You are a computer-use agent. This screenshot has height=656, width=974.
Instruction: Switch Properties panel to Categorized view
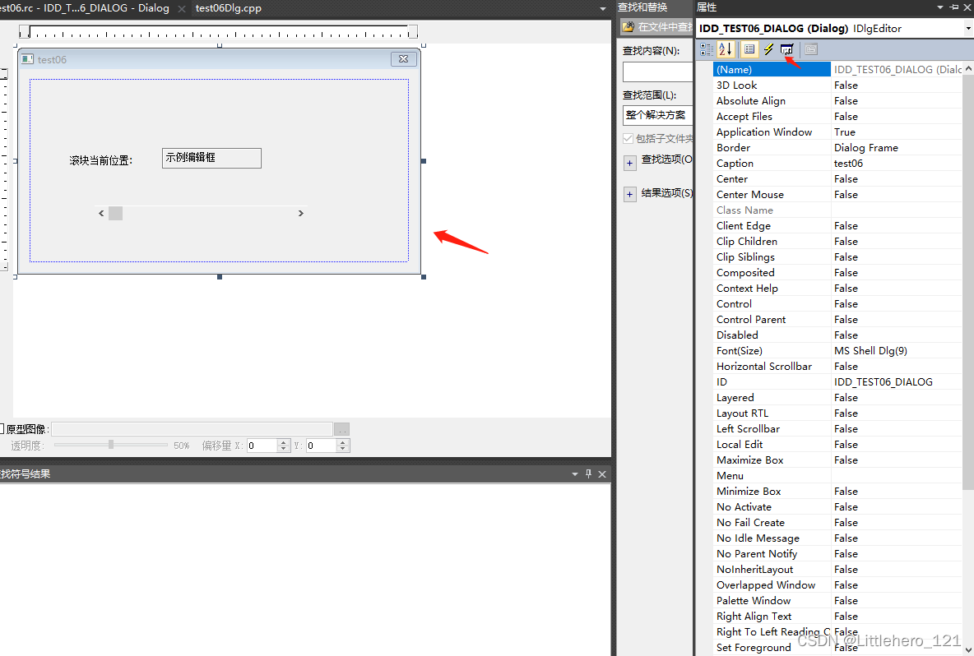[706, 49]
